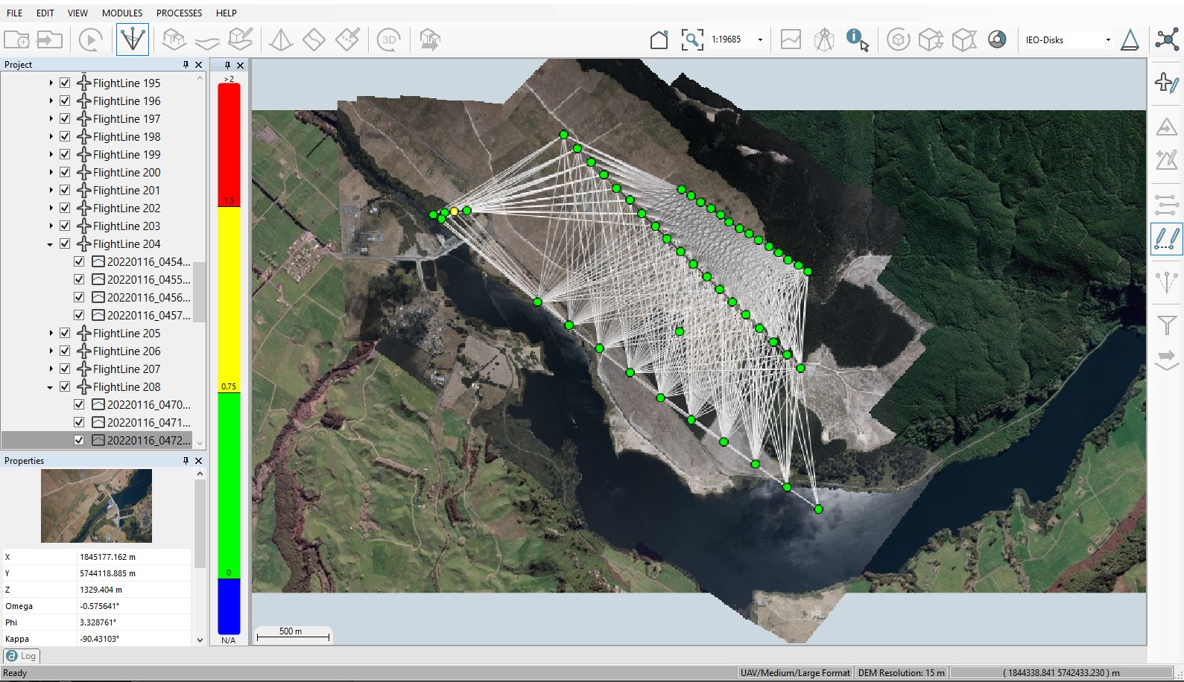Open the MODULES menu
The image size is (1184, 682).
[122, 13]
